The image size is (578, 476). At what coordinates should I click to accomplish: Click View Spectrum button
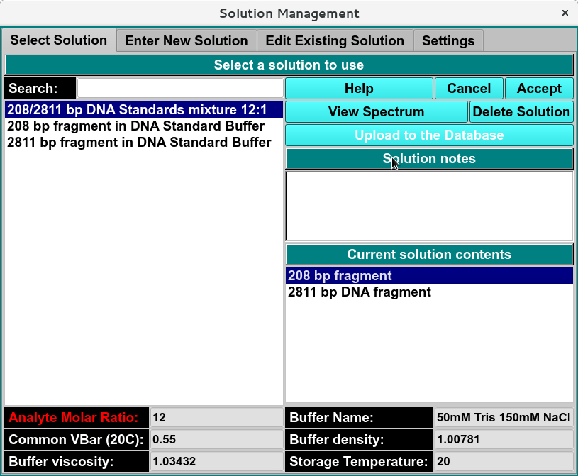coord(376,112)
